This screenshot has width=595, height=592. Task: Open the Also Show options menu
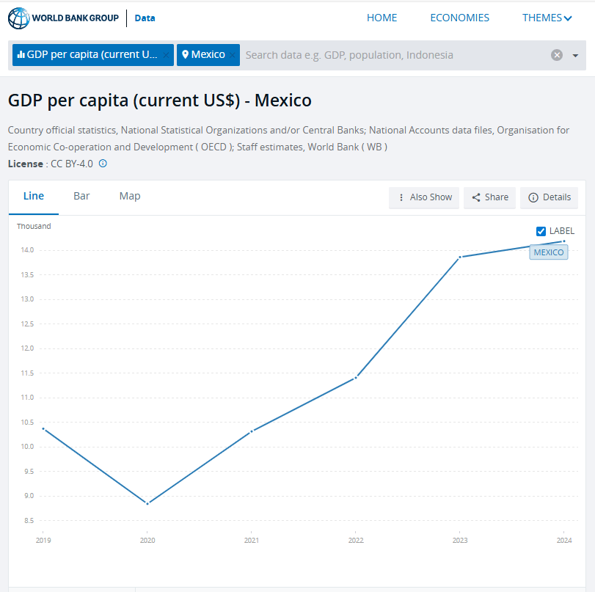424,197
